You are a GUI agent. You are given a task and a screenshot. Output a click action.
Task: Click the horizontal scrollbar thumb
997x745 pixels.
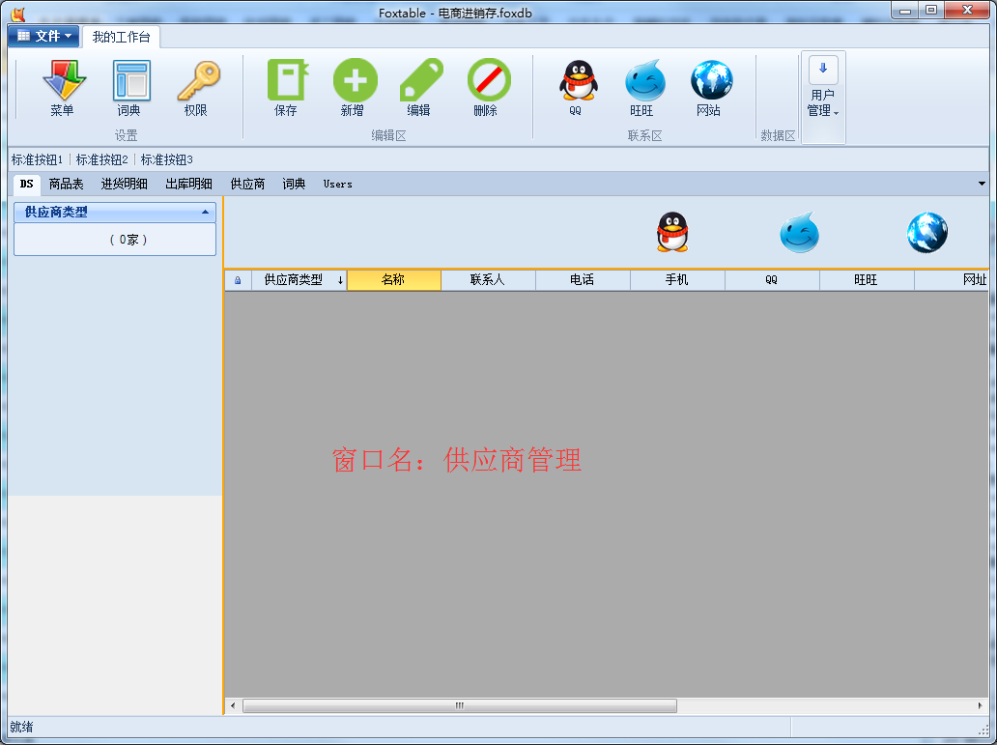click(x=460, y=705)
